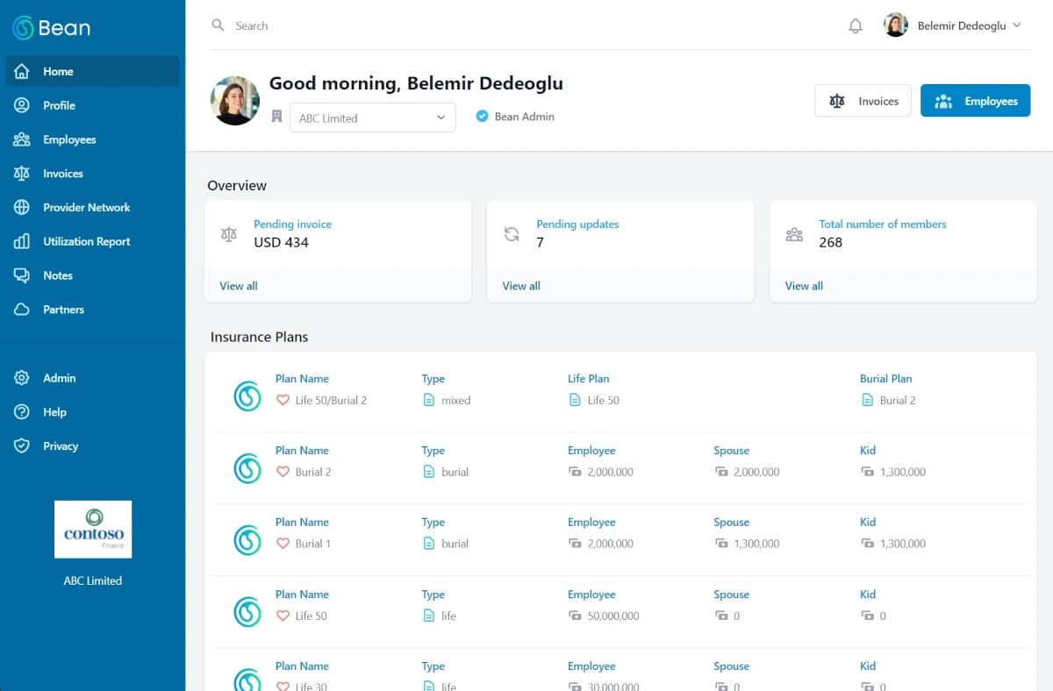Click the Bean logo in sidebar
The image size is (1053, 691).
pos(51,28)
